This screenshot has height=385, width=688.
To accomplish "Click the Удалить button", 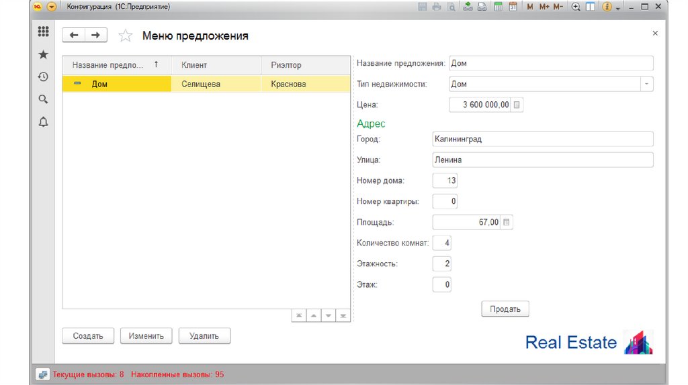I will tap(204, 336).
